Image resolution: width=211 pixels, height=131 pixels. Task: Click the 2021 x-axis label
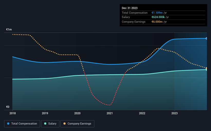(110, 113)
